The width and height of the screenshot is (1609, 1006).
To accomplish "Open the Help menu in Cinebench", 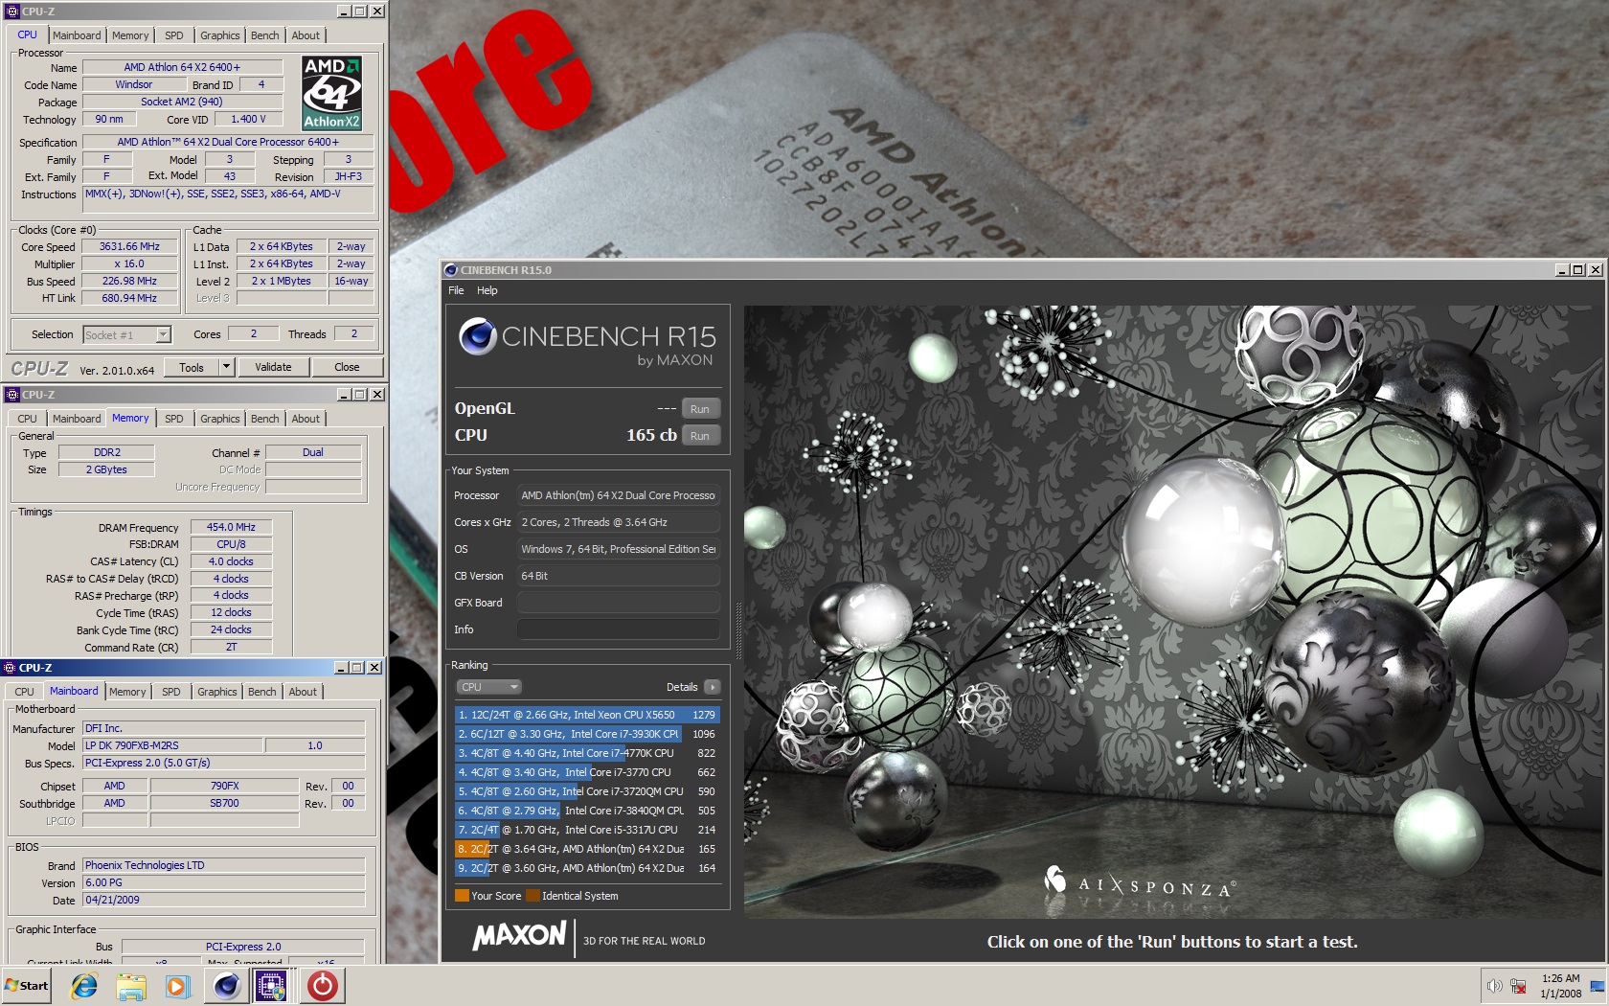I will (x=487, y=290).
